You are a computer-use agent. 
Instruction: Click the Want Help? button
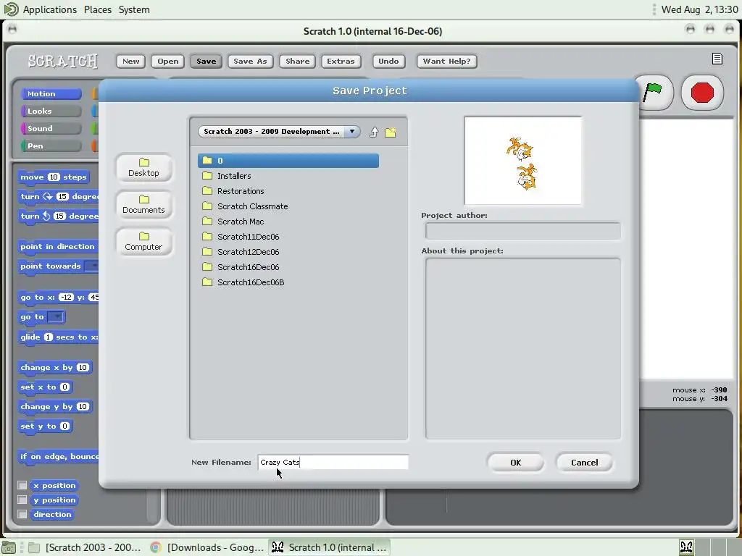(x=446, y=61)
